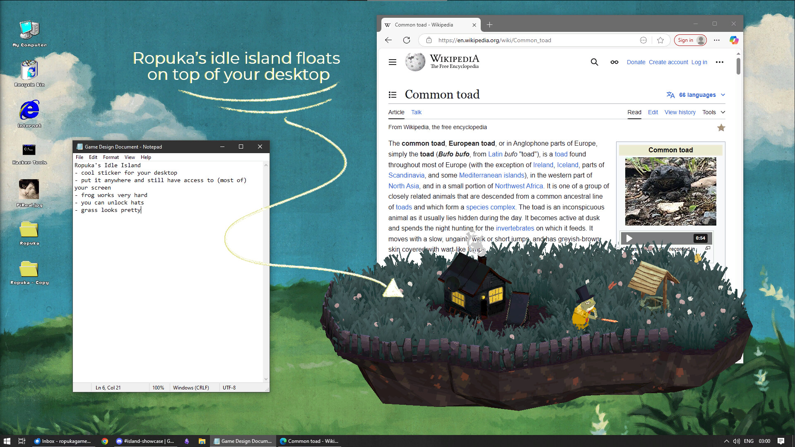Open appearance settings via the glasses icon

(x=614, y=62)
